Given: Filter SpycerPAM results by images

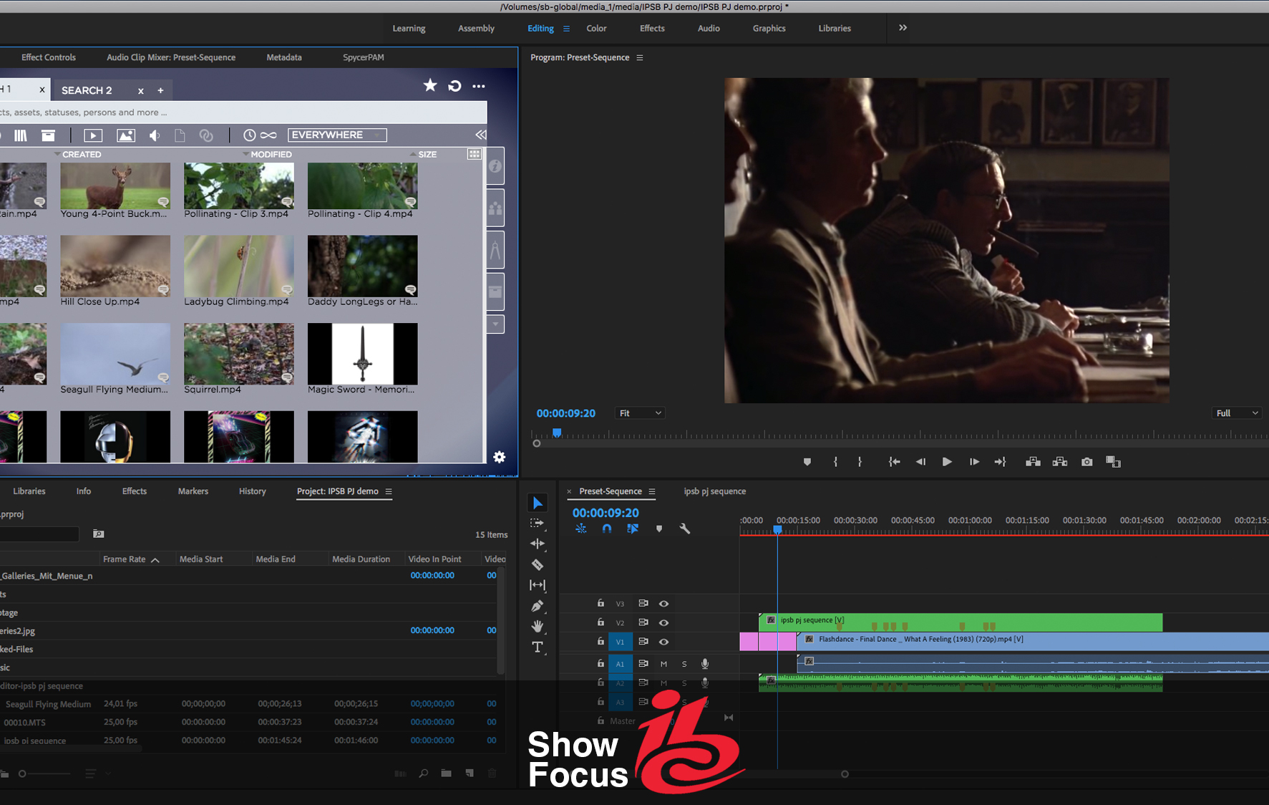Looking at the screenshot, I should (x=126, y=135).
